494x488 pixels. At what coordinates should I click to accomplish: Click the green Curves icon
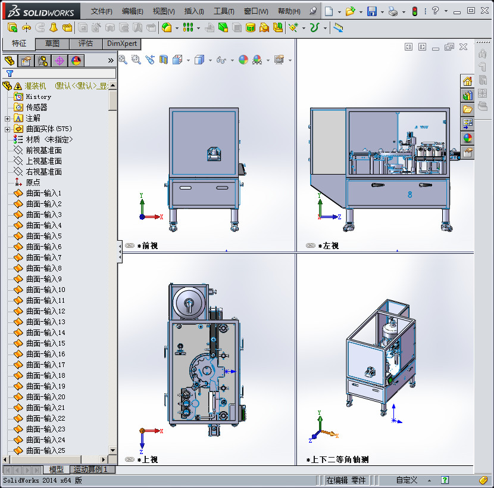pos(314,28)
